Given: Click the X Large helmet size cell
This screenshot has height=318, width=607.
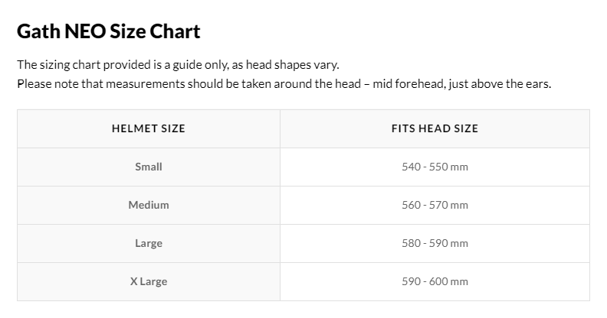Looking at the screenshot, I should tap(149, 281).
